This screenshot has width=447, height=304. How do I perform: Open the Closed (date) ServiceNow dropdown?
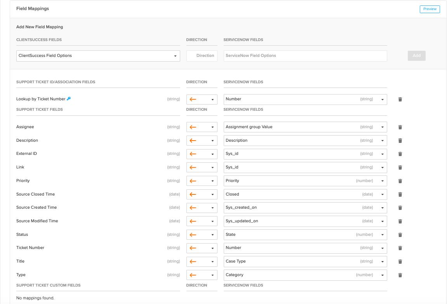tap(305, 194)
